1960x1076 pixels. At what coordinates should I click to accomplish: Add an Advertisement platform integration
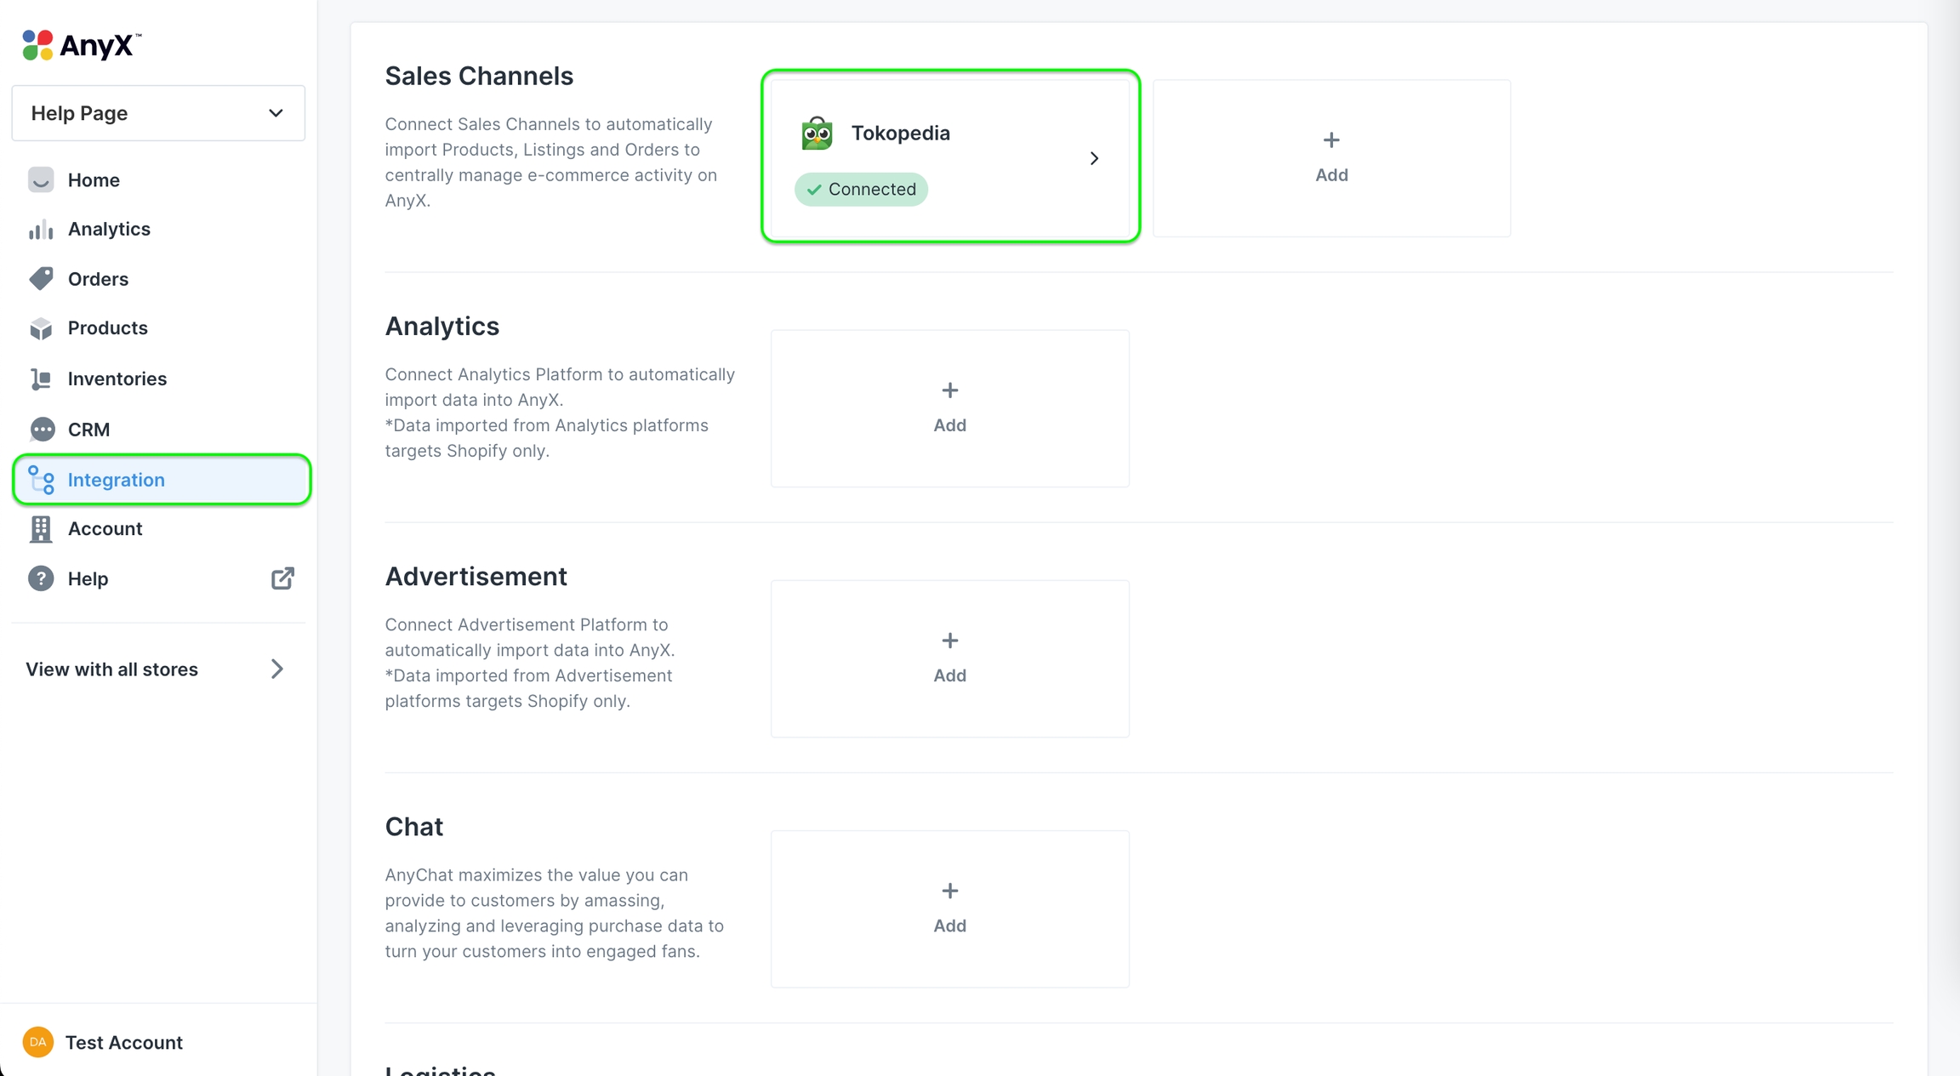point(949,658)
